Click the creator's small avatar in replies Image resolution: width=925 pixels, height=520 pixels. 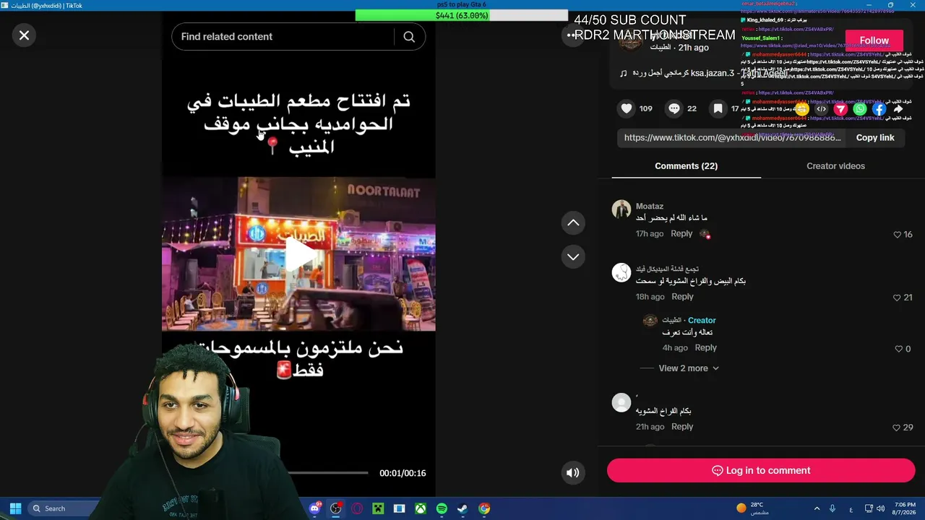[650, 321]
